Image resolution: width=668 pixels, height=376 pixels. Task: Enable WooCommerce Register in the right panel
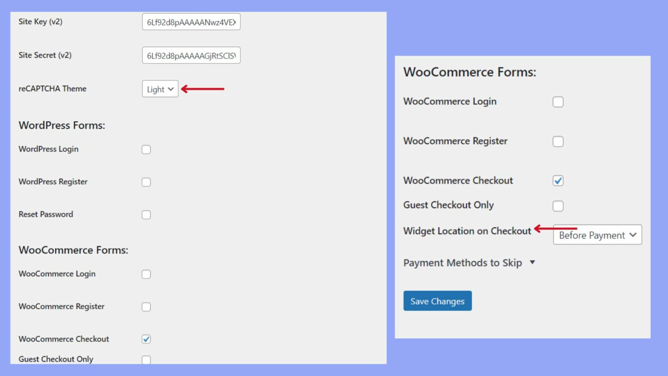tap(558, 141)
